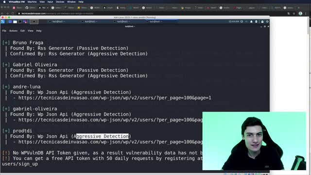Open a new Chrome tab with plus button

click(x=298, y=8)
